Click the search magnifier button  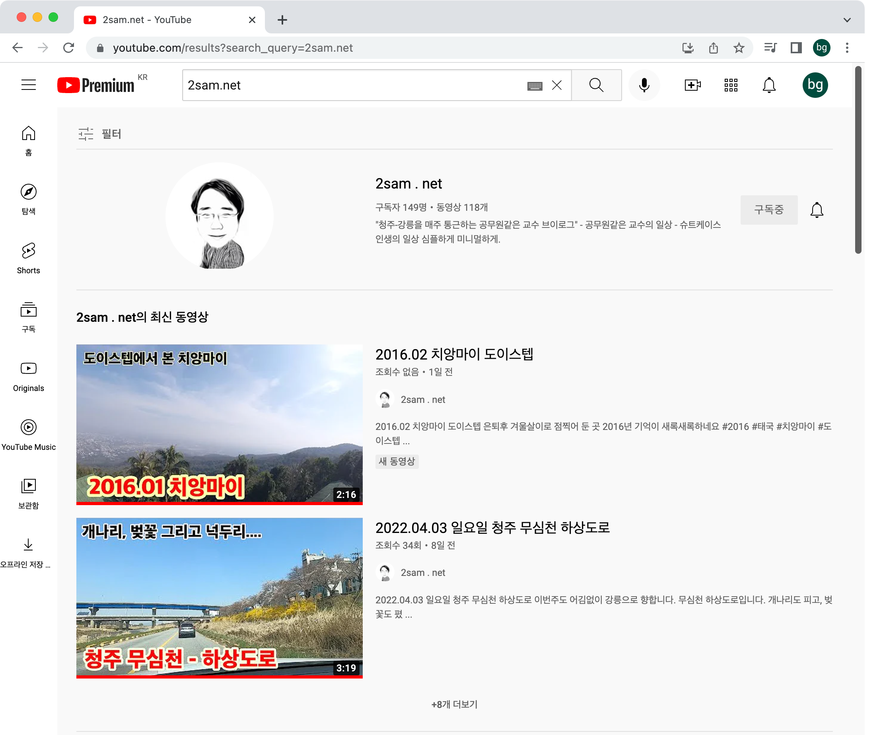tap(596, 85)
